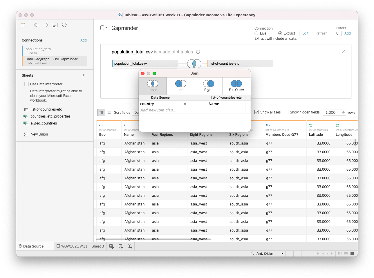Viewport: 374px width, 278px height.
Task: Switch to the data grid preview view
Action: coord(101,112)
